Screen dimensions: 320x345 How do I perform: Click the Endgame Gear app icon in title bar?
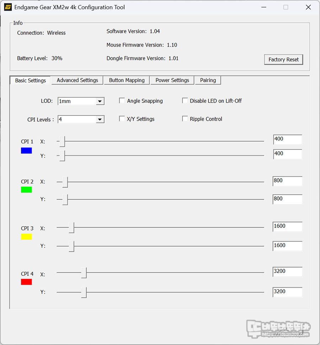8,7
